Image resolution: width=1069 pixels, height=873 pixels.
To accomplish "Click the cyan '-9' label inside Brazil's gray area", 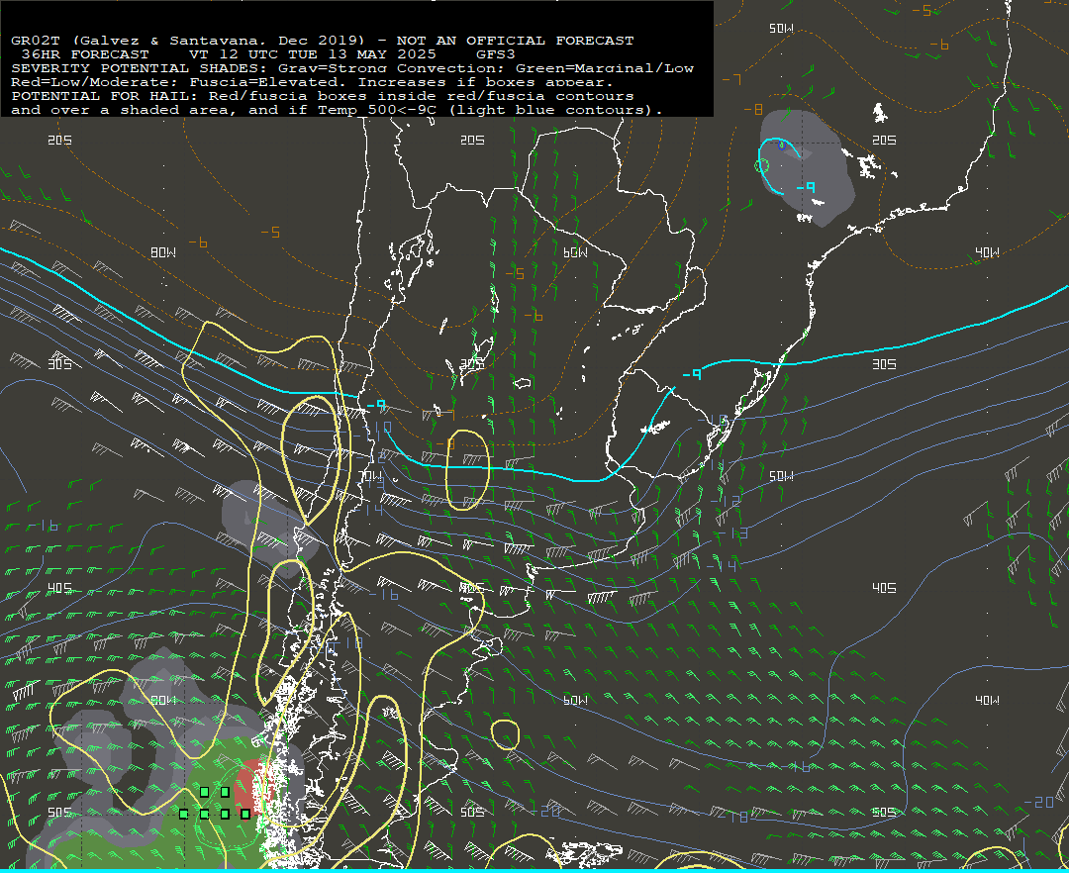I will coord(806,187).
